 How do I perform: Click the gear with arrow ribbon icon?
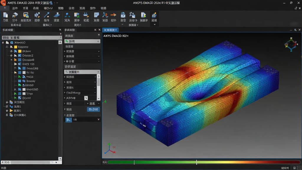click(37, 15)
